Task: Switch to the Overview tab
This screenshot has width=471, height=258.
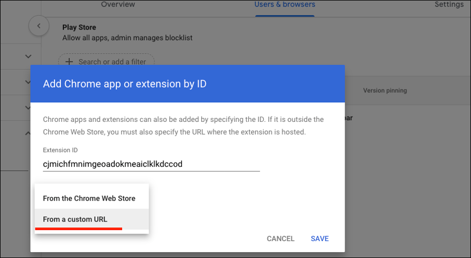Action: tap(118, 5)
